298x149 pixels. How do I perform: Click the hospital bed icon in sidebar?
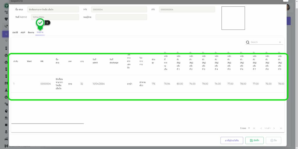coord(6,139)
